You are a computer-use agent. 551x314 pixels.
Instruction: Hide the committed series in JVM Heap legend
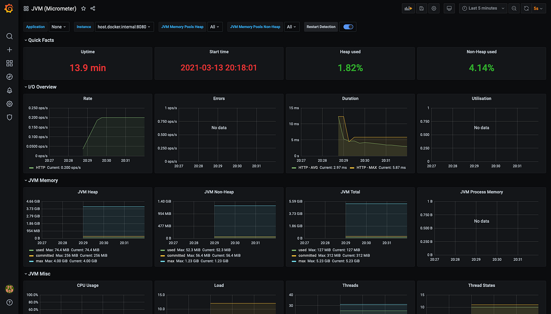tap(45, 255)
